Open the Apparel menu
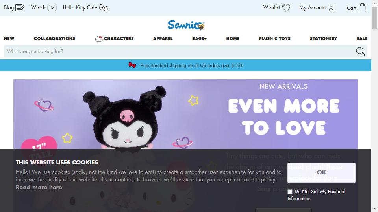378x212 pixels. tap(163, 38)
